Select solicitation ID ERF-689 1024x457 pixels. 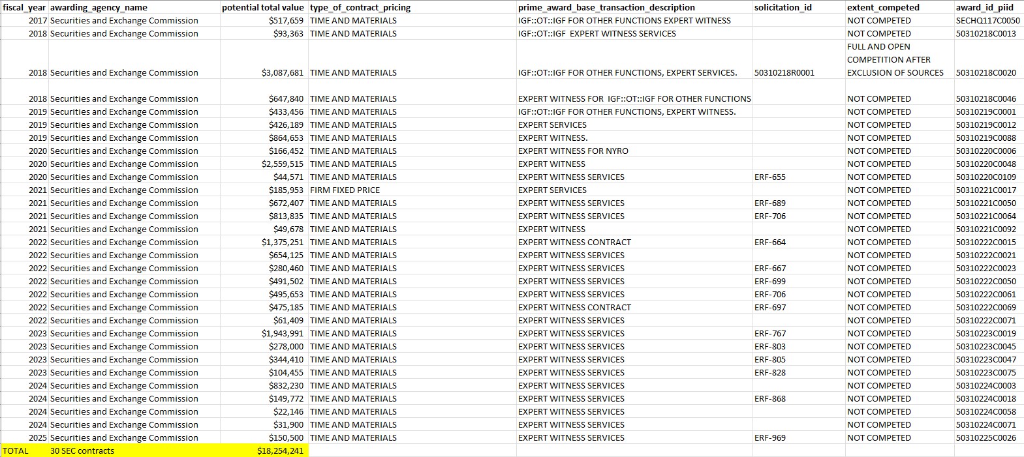point(799,203)
